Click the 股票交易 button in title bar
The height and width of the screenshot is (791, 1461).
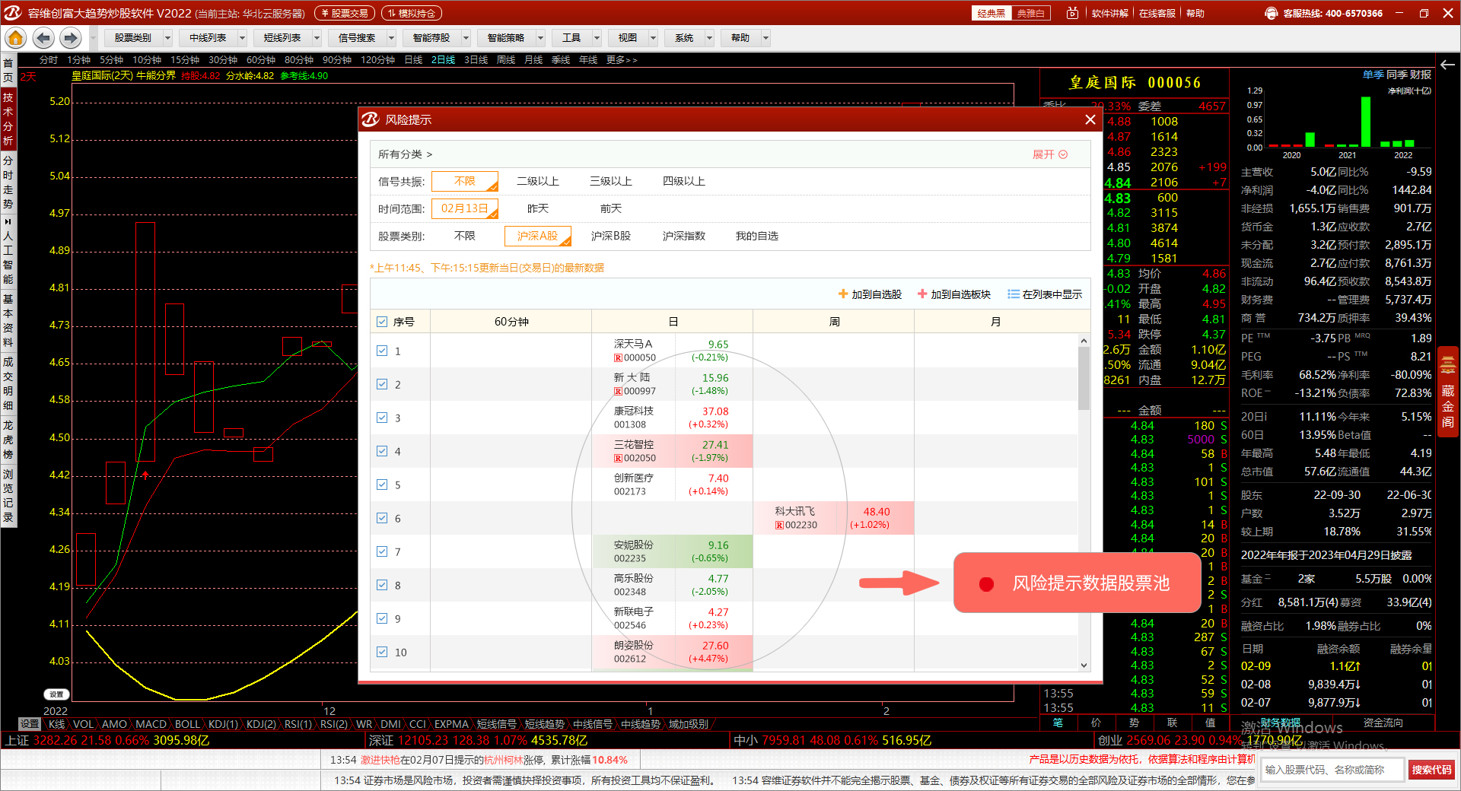click(344, 13)
